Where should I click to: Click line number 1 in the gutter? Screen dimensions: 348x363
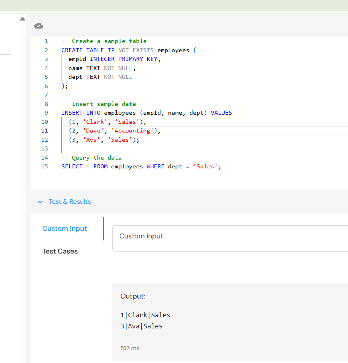46,41
